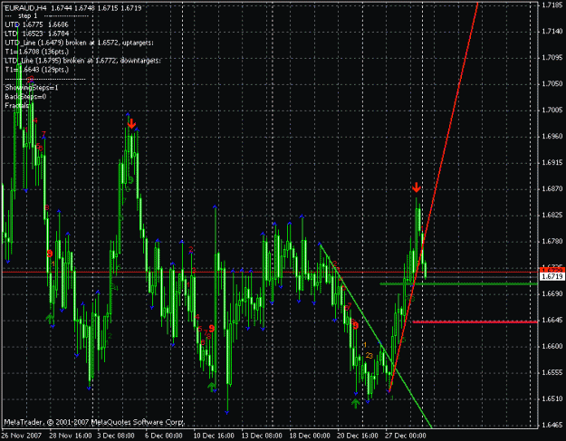Click the 'BackSteps=0' parameter text
Image resolution: width=566 pixels, height=441 pixels.
point(25,97)
